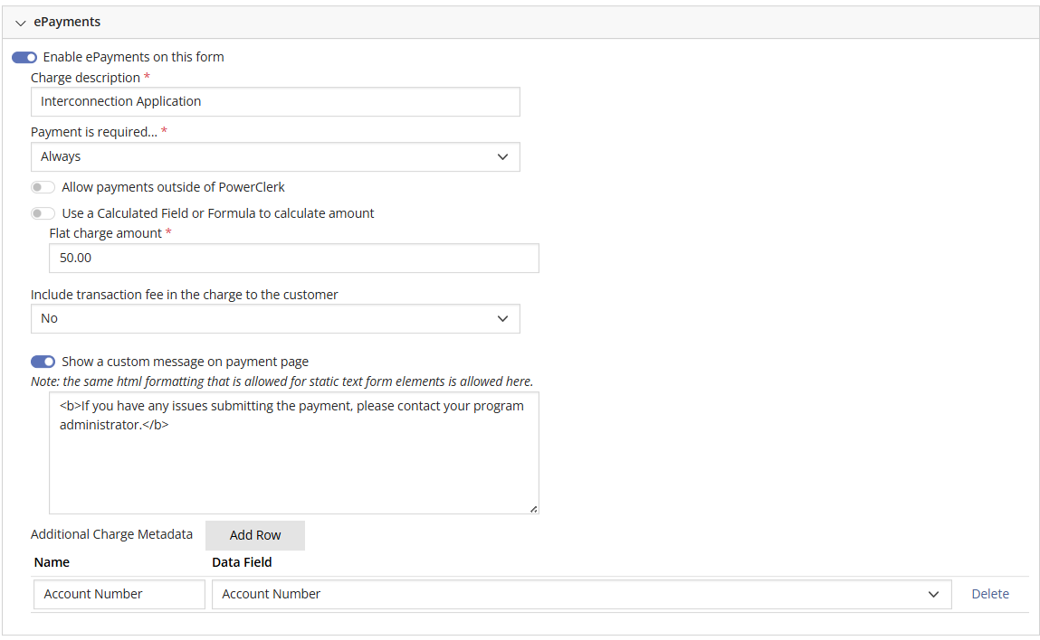Click the Payment is required dropdown chevron

(x=503, y=156)
